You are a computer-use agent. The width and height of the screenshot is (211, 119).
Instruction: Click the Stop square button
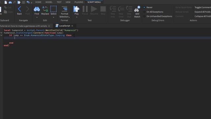pos(103,9)
